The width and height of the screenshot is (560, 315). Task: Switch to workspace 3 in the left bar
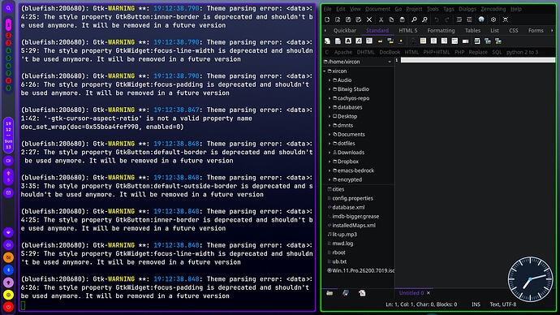(8, 43)
